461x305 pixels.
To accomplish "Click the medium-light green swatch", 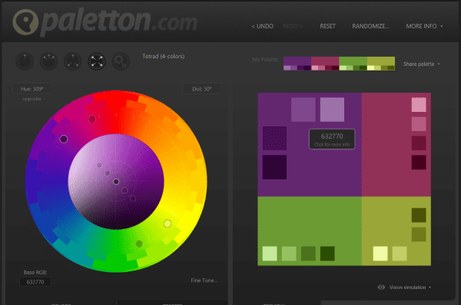I will pyautogui.click(x=289, y=254).
